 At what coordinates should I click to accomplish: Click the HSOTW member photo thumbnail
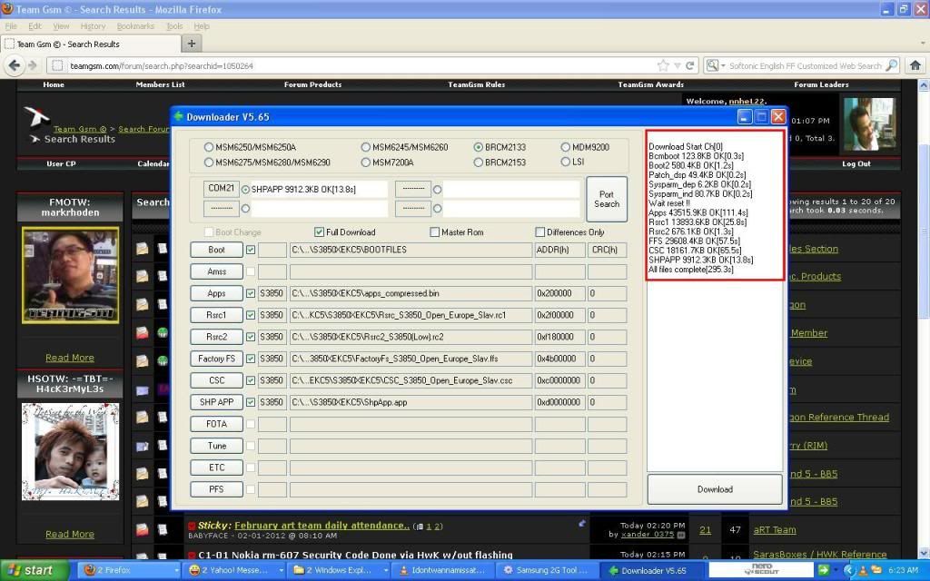(71, 452)
